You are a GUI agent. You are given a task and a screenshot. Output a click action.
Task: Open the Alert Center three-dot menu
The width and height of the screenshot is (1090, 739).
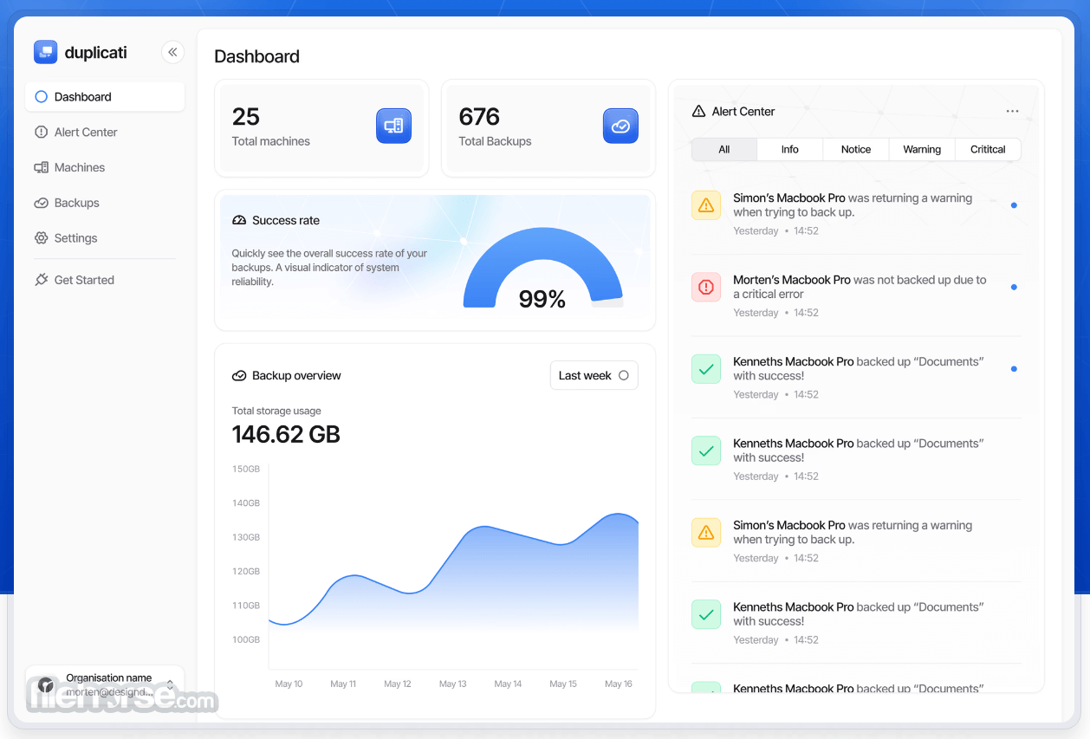click(1012, 111)
